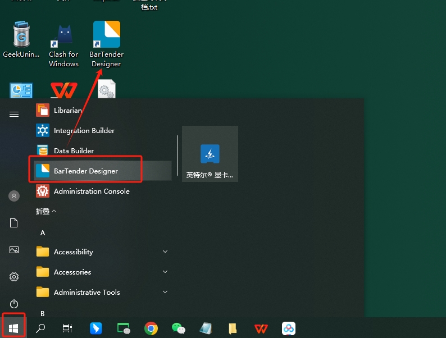Open Documents from the Start sidebar

click(x=14, y=223)
